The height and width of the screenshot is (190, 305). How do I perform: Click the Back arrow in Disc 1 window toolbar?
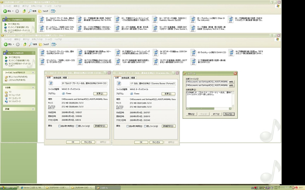(x=6, y=45)
